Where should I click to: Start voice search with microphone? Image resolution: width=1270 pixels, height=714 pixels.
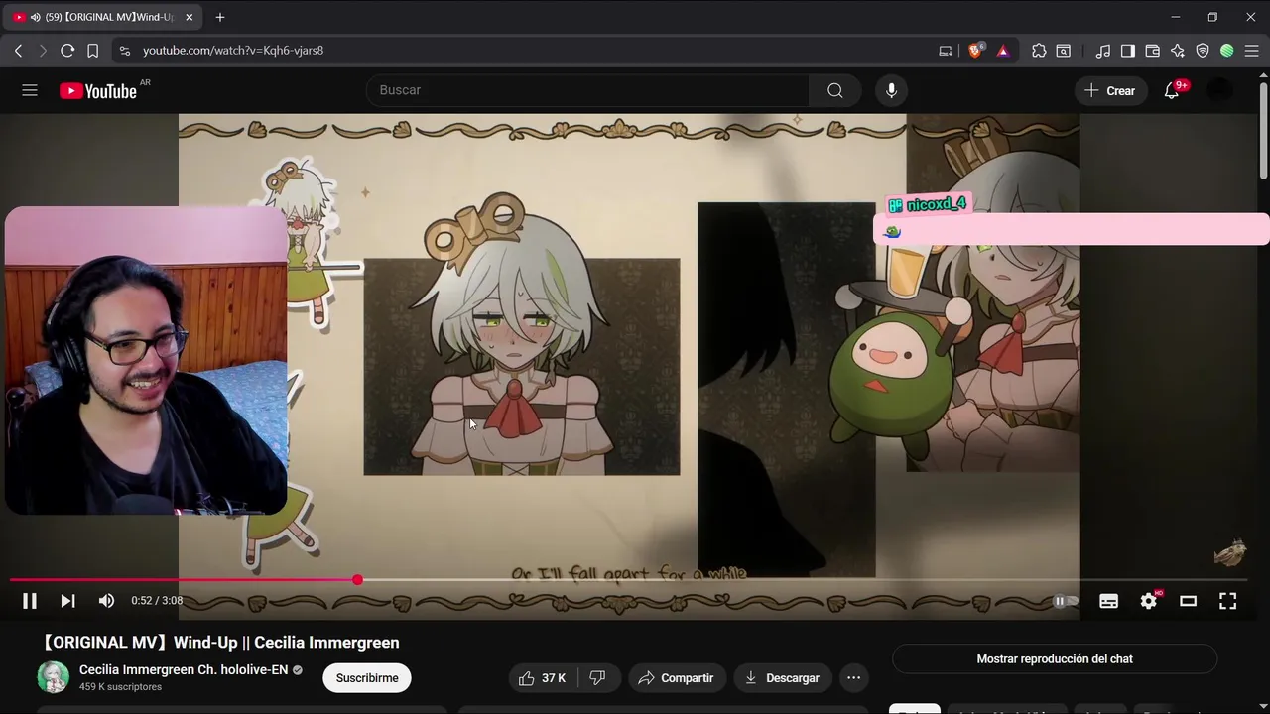click(x=891, y=90)
